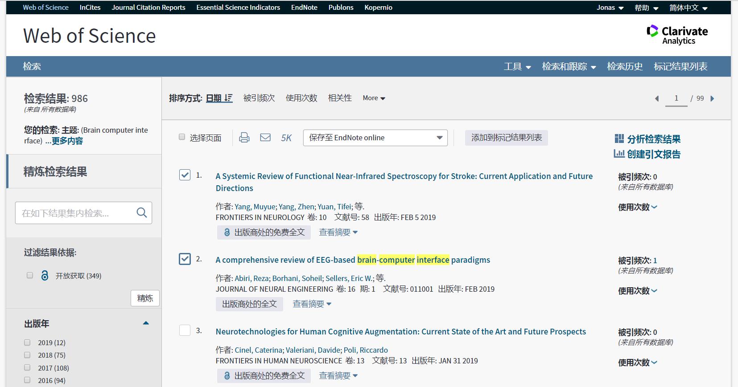
Task: Click the email envelope icon
Action: (265, 138)
